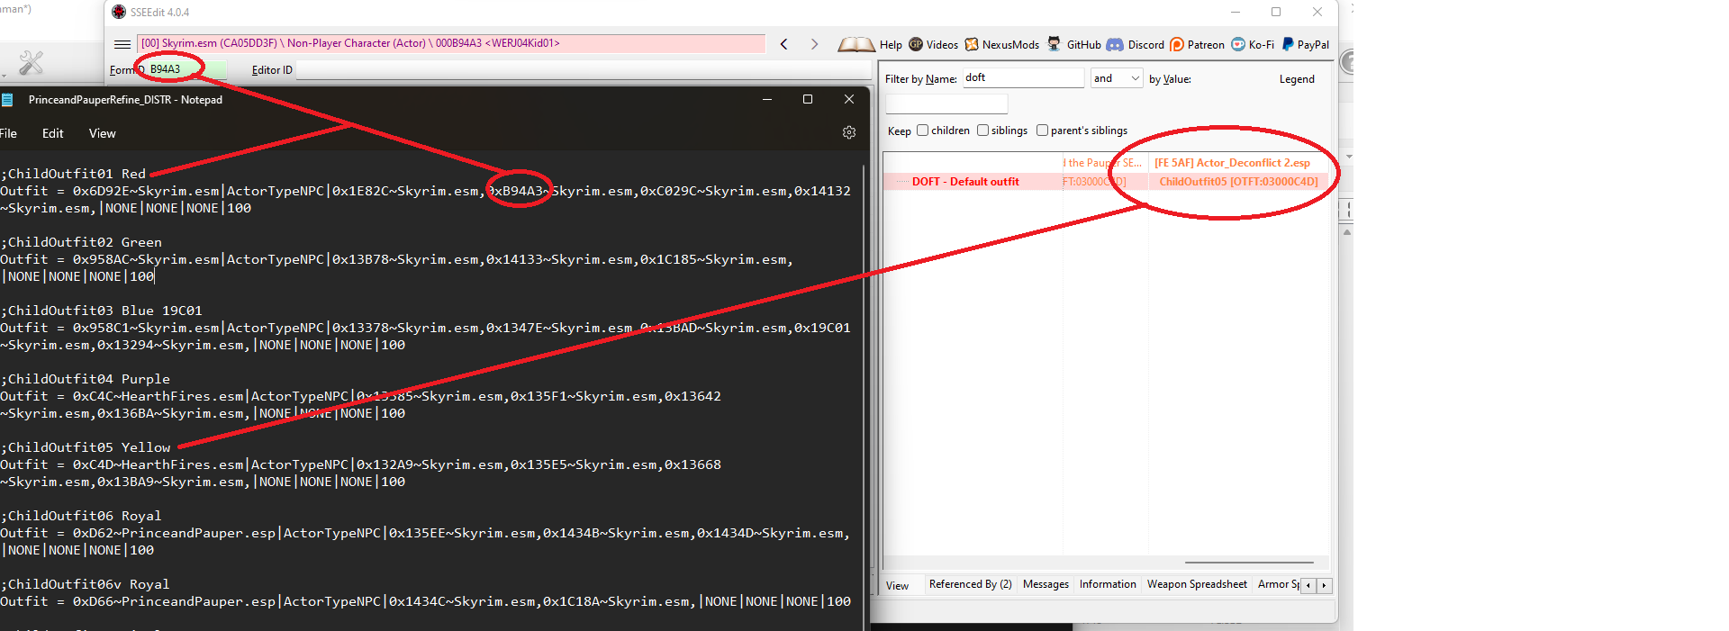
Task: Switch to the Messages tab
Action: coord(1046,584)
